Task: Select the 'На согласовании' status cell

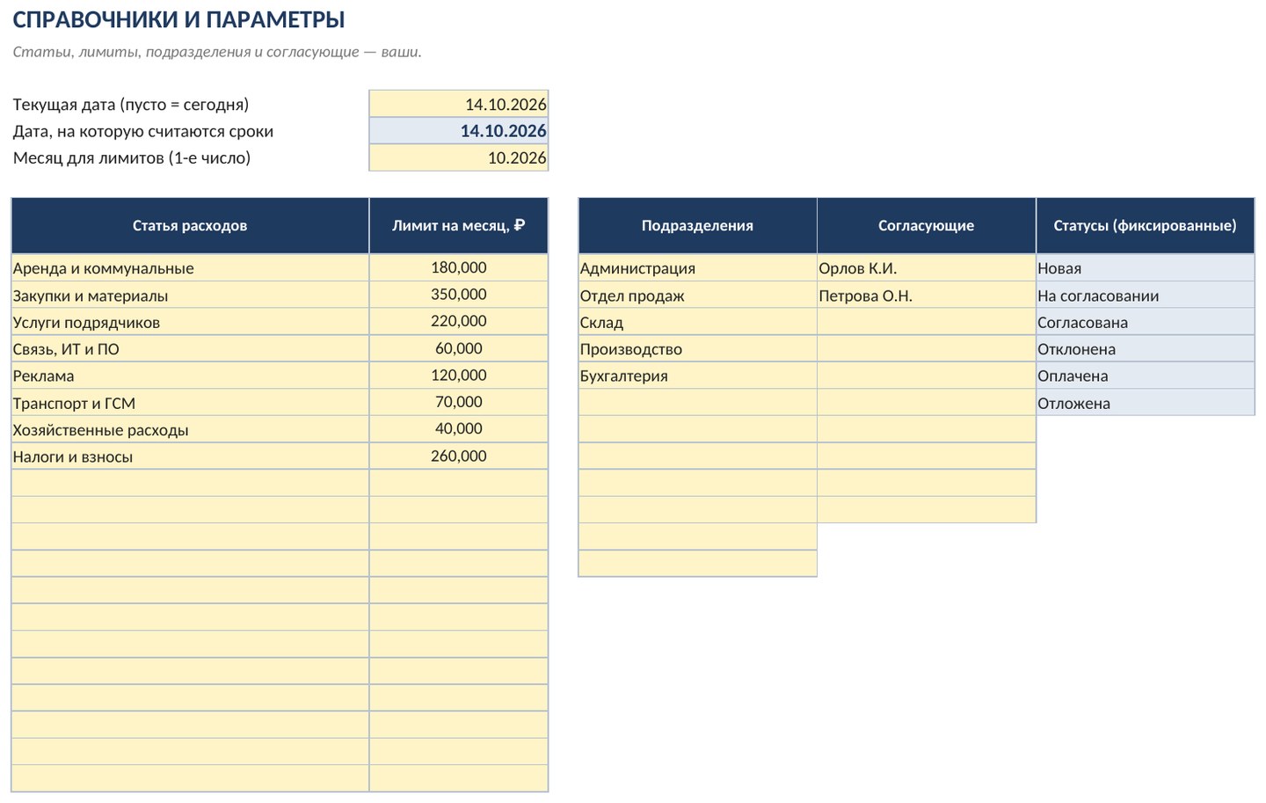Action: (x=1146, y=295)
